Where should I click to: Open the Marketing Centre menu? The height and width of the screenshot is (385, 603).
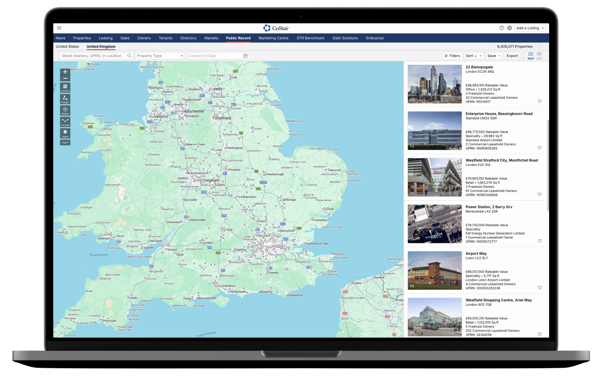click(274, 38)
